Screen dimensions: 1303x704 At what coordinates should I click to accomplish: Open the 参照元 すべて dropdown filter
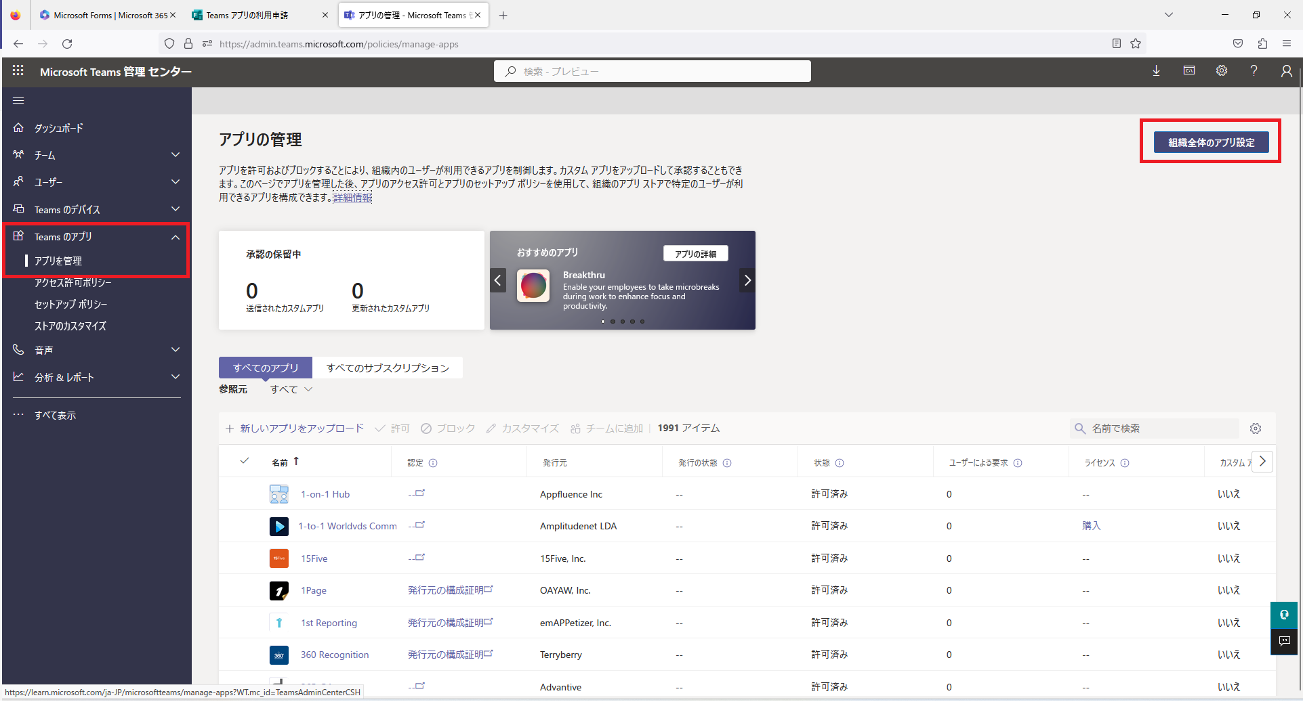[x=291, y=389]
